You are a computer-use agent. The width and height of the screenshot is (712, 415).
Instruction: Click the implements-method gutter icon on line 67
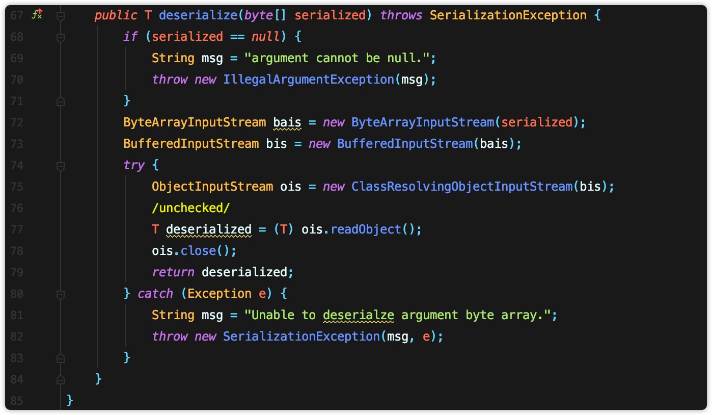point(37,15)
